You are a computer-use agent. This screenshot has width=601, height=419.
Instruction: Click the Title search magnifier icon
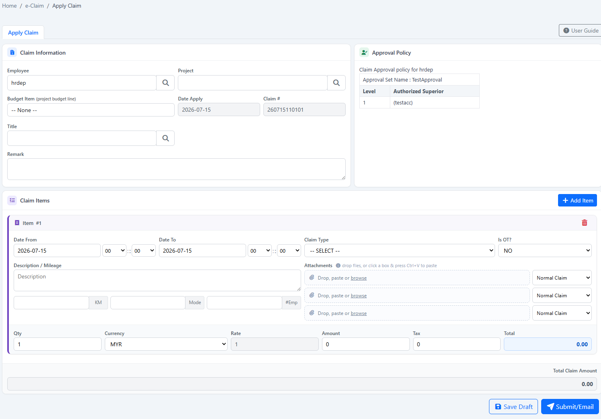165,138
